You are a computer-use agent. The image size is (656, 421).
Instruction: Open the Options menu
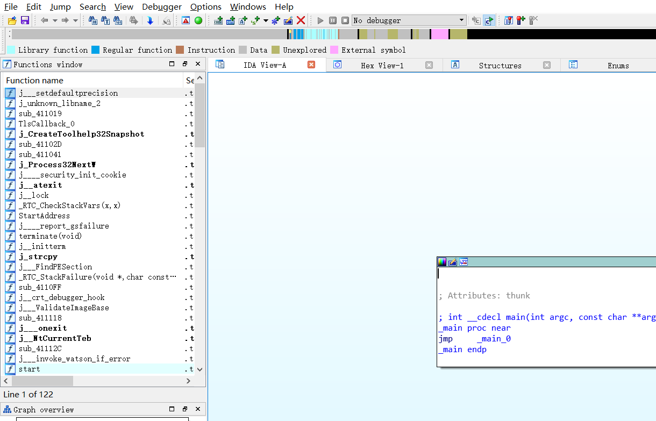pos(206,6)
